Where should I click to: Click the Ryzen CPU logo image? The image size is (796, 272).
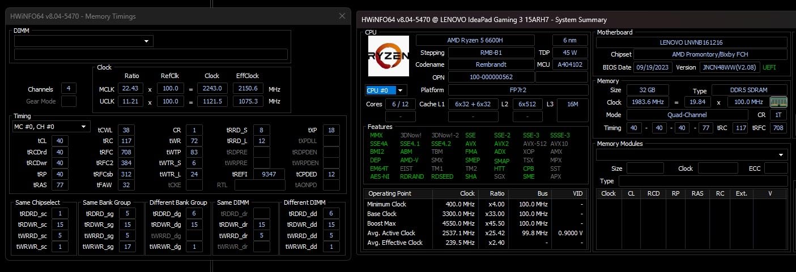pyautogui.click(x=389, y=56)
